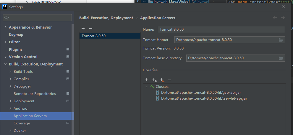Screen dimensions: 293x135
Task: Expand the Compiler node
Action: pyautogui.click(x=10, y=79)
